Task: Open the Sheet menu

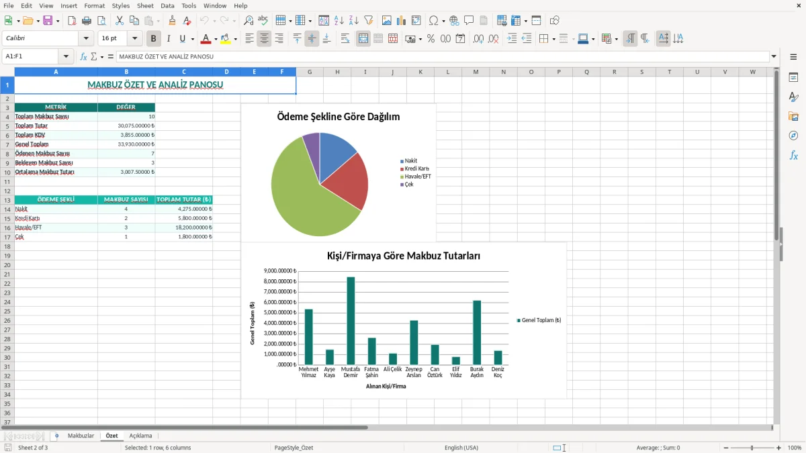Action: pos(145,5)
